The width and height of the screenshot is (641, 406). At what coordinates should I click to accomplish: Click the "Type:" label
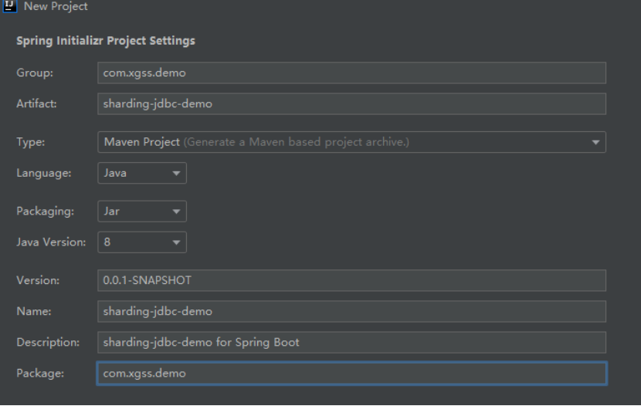pyautogui.click(x=30, y=142)
